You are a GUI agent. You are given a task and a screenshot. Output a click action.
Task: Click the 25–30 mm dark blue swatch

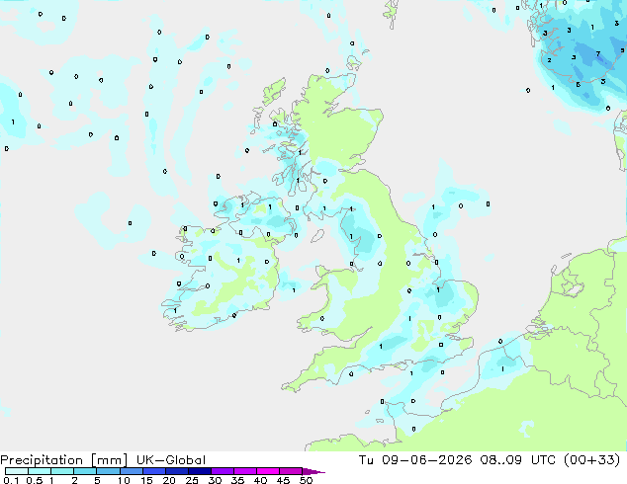[x=199, y=471]
